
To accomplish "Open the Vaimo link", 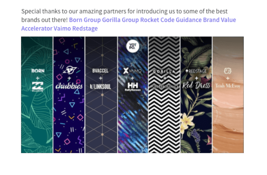I will click(62, 29).
